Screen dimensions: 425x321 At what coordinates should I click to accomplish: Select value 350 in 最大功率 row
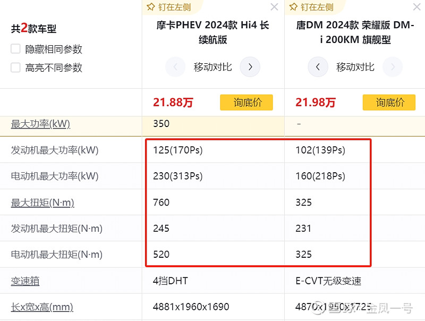(161, 124)
